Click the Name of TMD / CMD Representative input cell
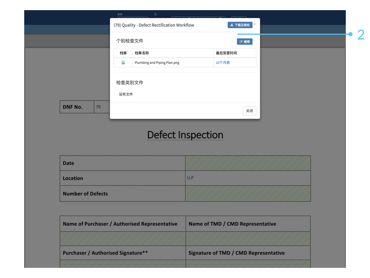 pos(248,239)
